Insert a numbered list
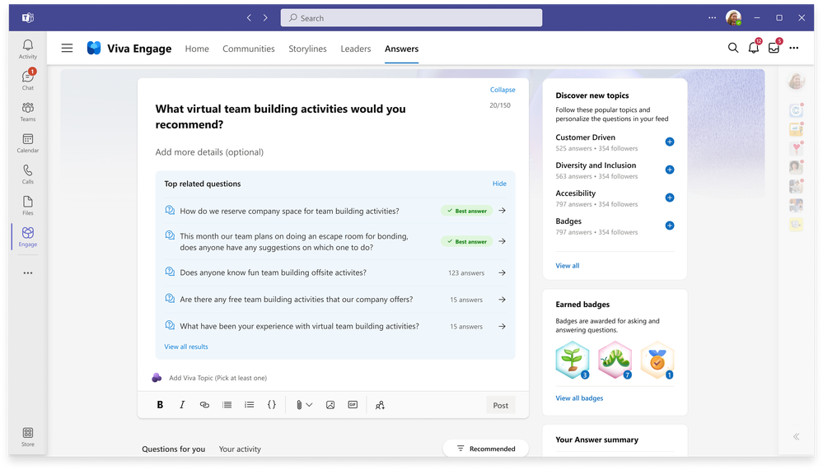Screen dimensions: 823x470 point(250,405)
